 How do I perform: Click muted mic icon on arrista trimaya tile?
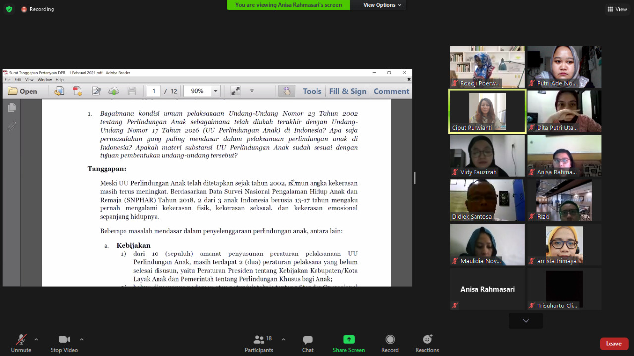(531, 261)
